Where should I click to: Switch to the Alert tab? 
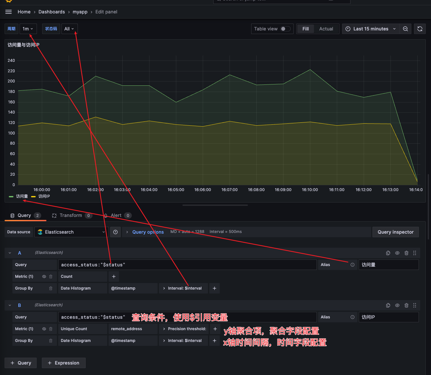point(116,215)
